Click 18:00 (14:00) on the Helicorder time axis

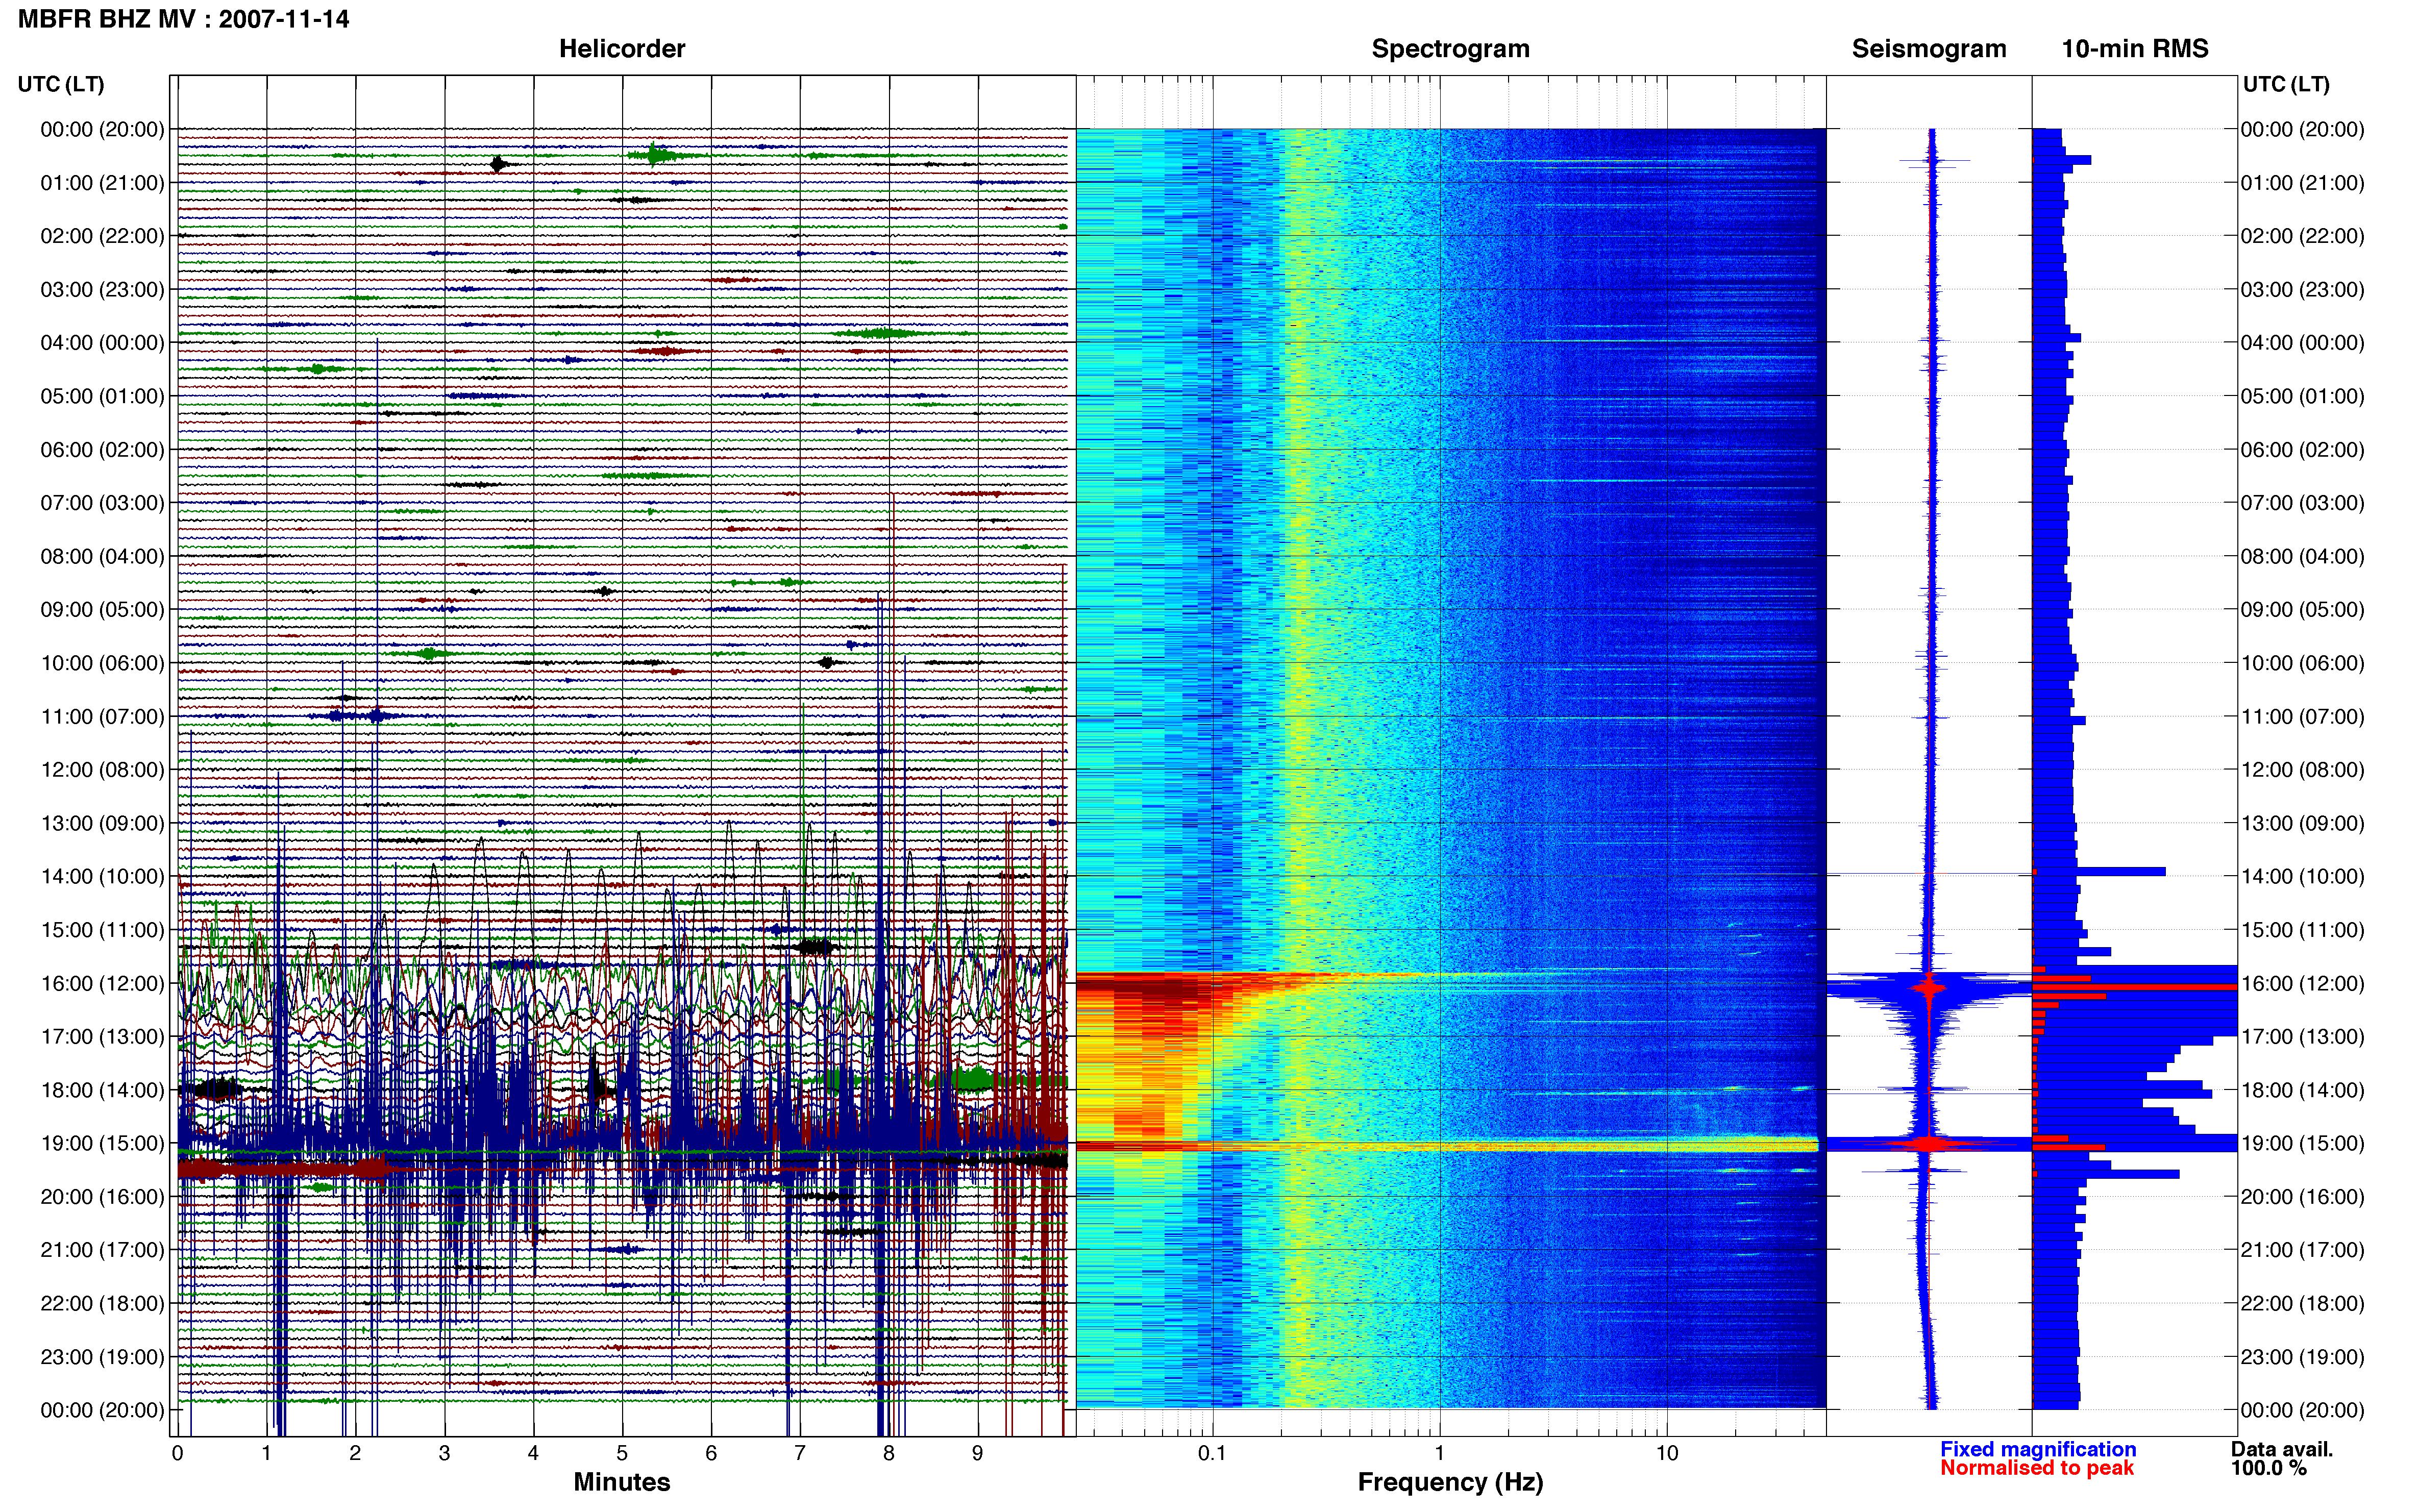click(102, 1090)
